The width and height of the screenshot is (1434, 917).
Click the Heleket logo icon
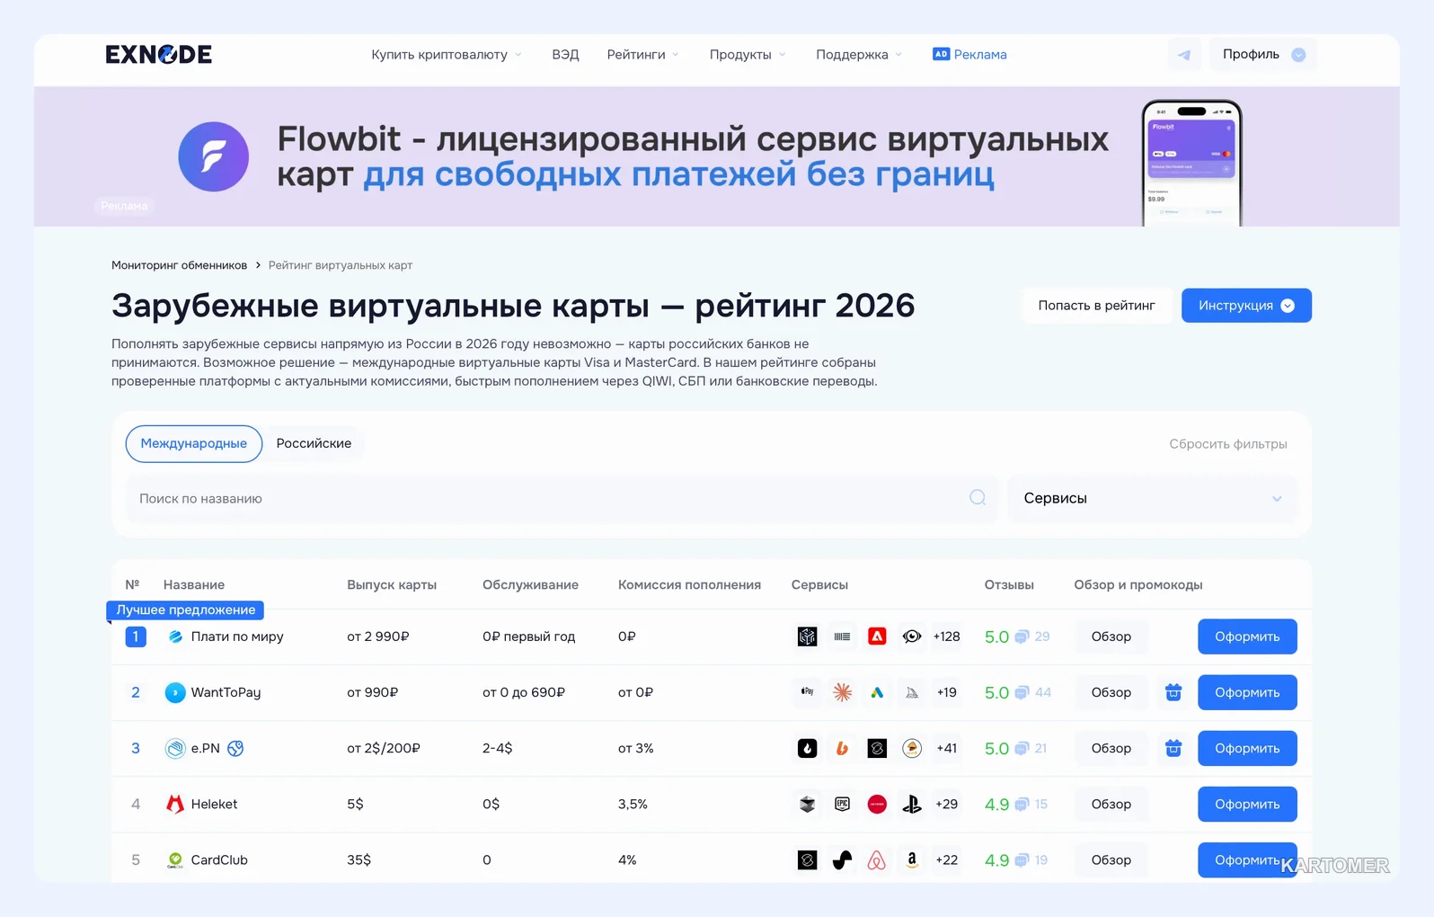point(175,804)
